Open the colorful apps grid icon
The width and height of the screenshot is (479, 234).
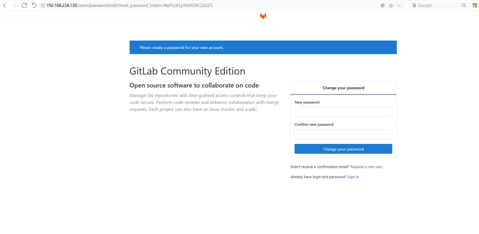pyautogui.click(x=474, y=5)
